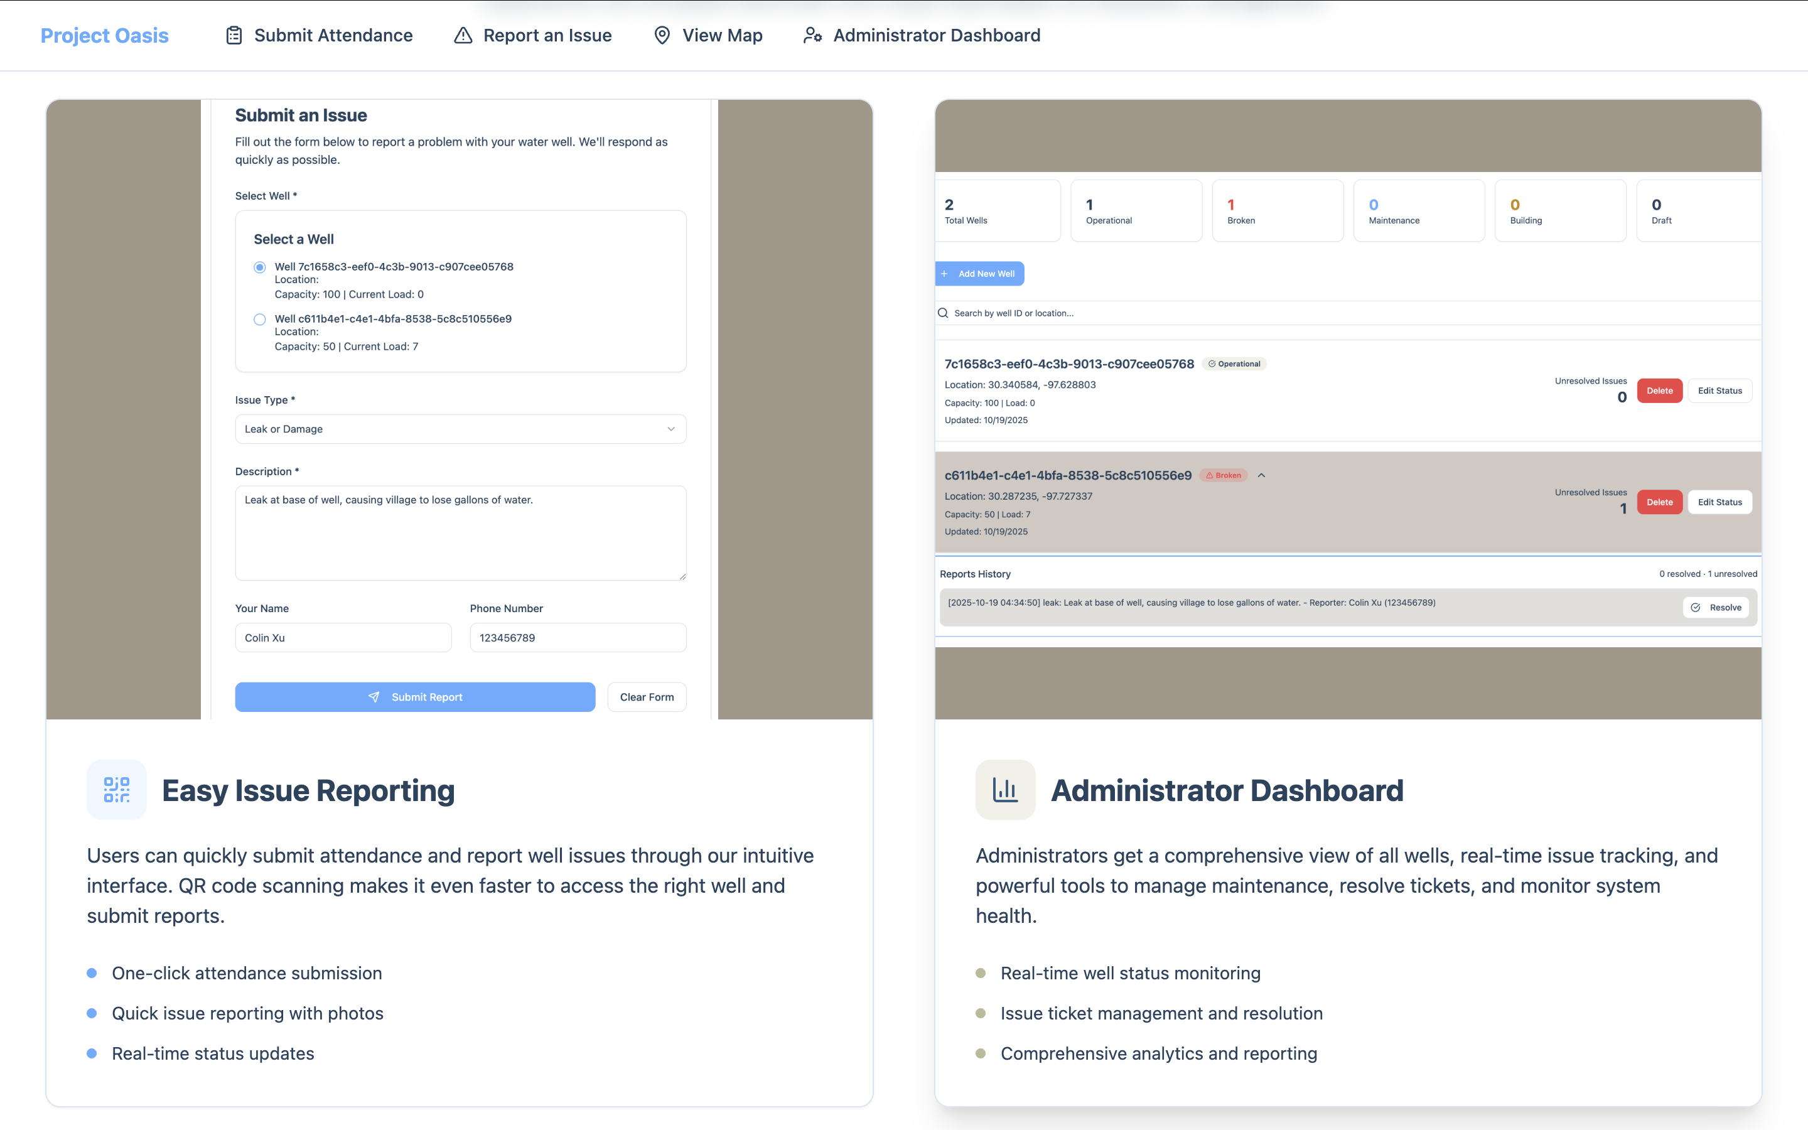This screenshot has width=1808, height=1130.
Task: Click the magnifier icon in well search
Action: (x=943, y=313)
